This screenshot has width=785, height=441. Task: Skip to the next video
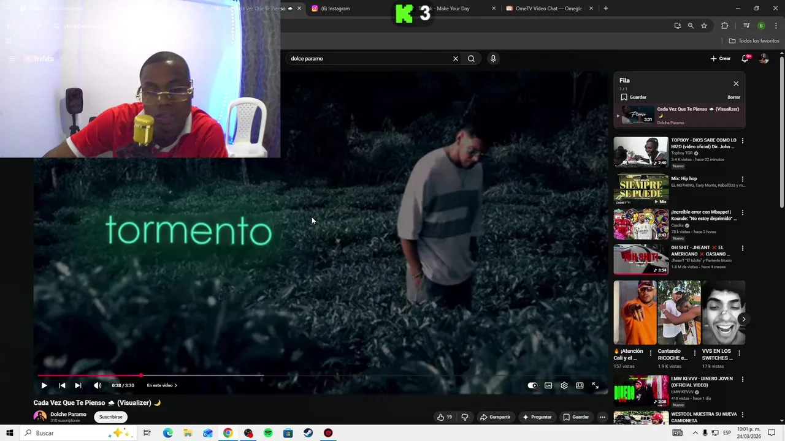click(x=78, y=385)
